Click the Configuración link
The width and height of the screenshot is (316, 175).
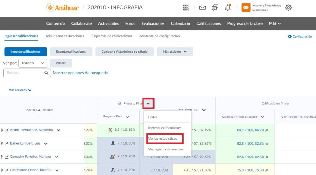(300, 37)
